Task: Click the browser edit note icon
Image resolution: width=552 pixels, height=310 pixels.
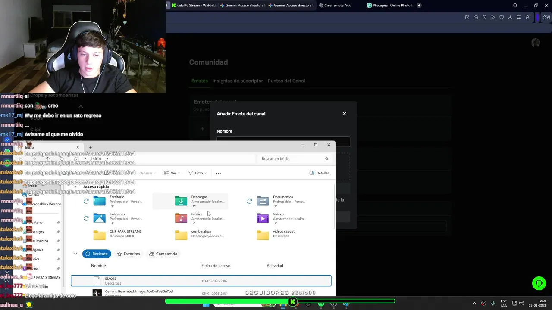Action: pyautogui.click(x=467, y=17)
